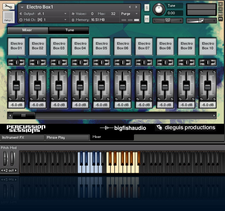Screen dimensions: 225x211
Task: Click the -6.0 dB value under Electro Box 05
Action: tap(101, 105)
